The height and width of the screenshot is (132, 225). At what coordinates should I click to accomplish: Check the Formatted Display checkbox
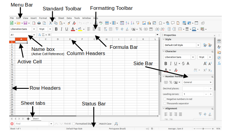(x=74, y=124)
